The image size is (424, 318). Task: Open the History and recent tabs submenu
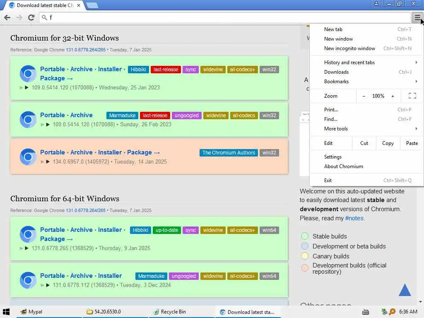coord(366,63)
